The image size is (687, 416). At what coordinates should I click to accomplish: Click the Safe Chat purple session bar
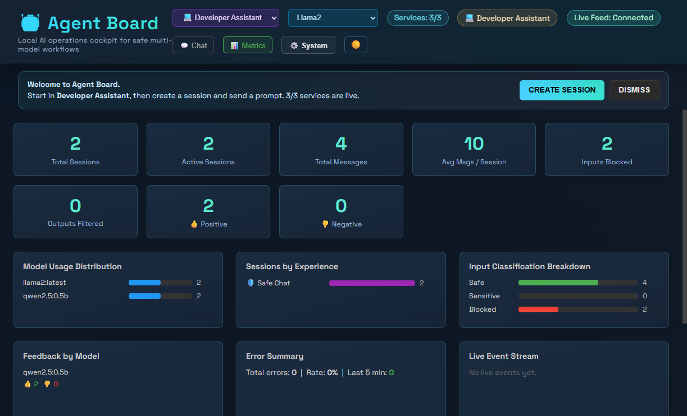point(372,283)
